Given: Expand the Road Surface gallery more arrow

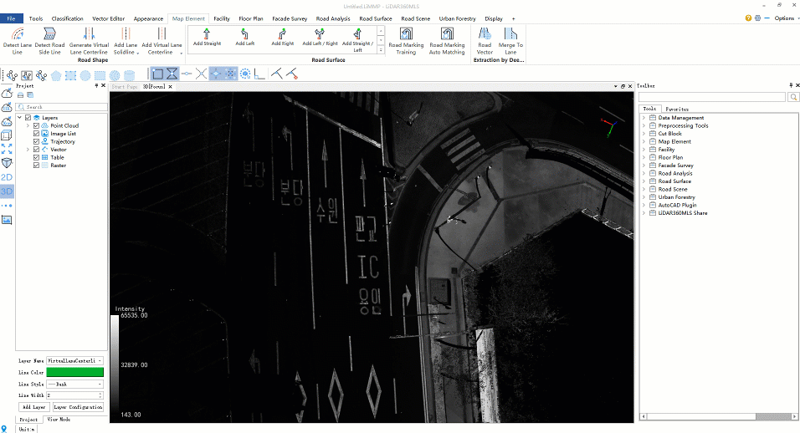Looking at the screenshot, I should (x=381, y=50).
